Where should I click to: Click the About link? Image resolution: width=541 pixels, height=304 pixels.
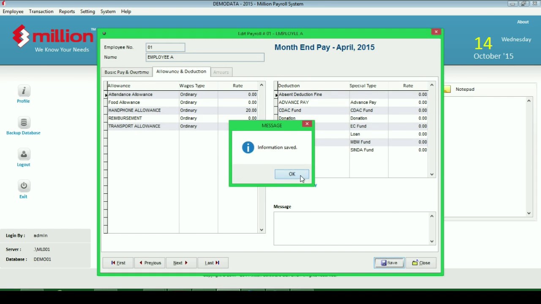(x=523, y=22)
